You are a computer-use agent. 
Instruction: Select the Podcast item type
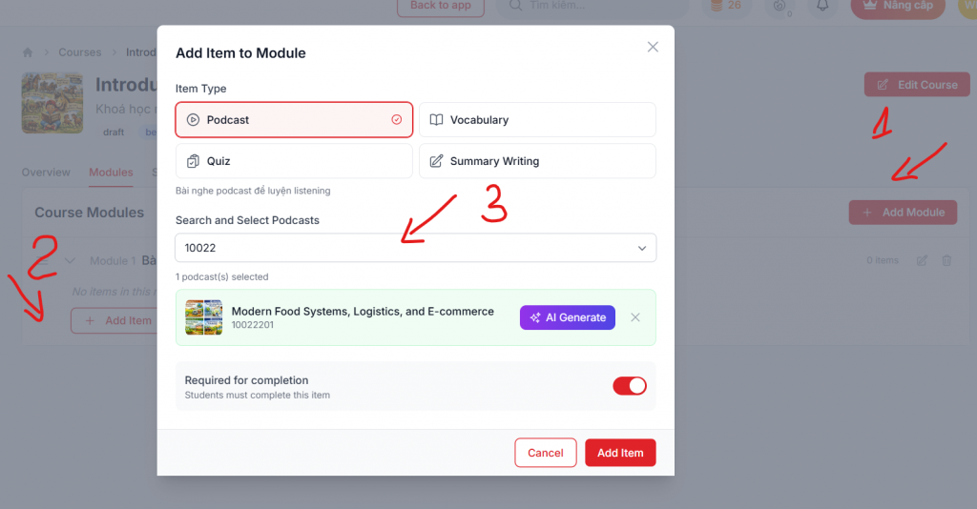pos(294,120)
